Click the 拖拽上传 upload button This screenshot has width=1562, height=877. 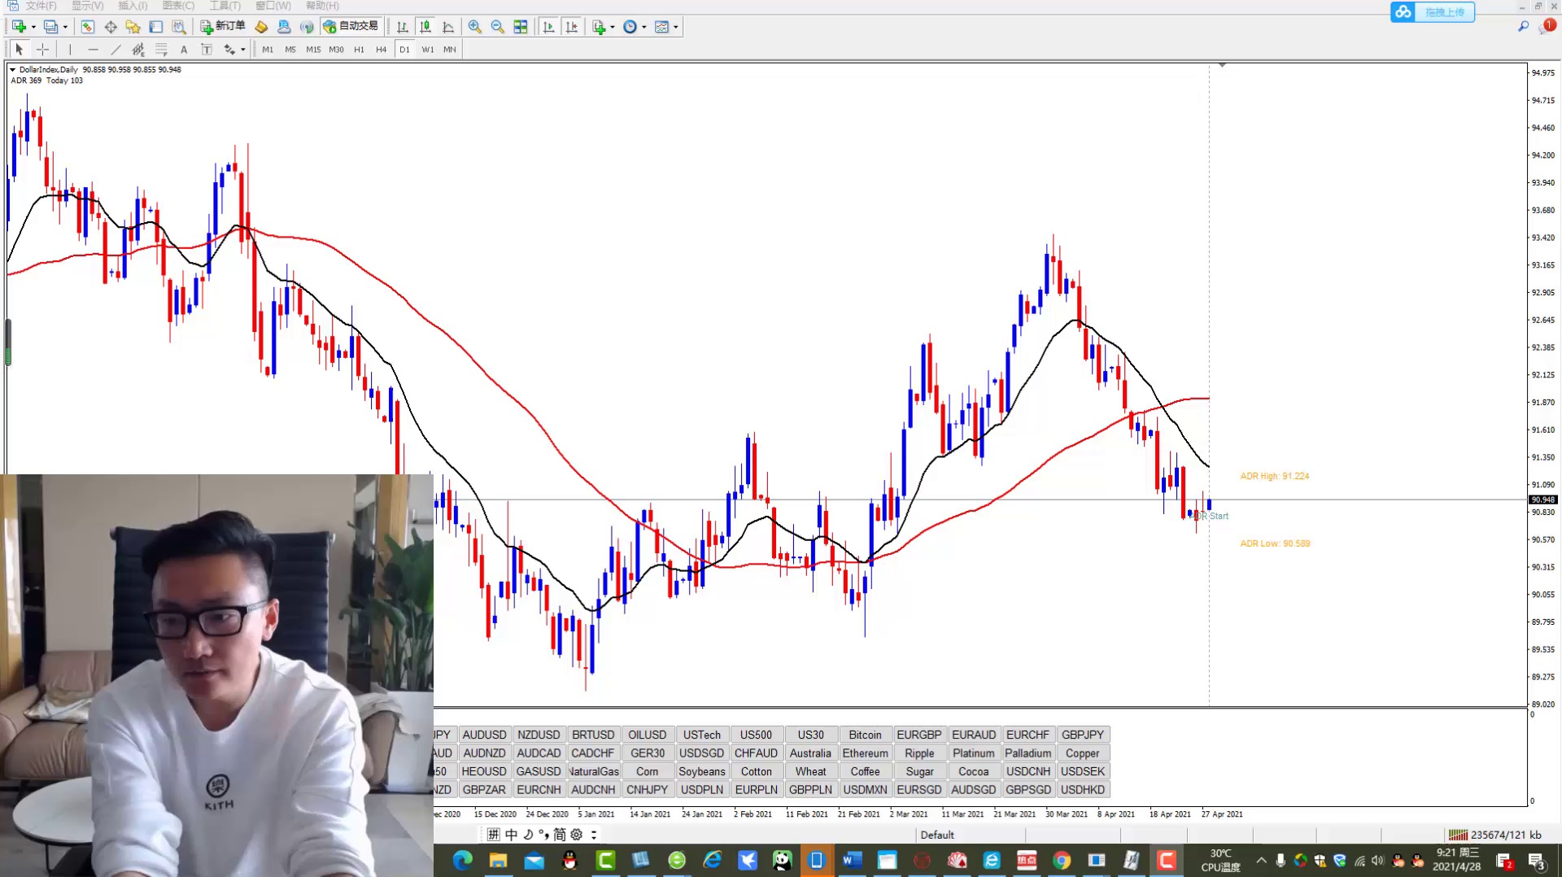(x=1433, y=12)
